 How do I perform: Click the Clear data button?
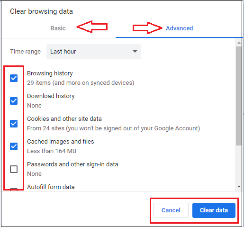(x=214, y=210)
